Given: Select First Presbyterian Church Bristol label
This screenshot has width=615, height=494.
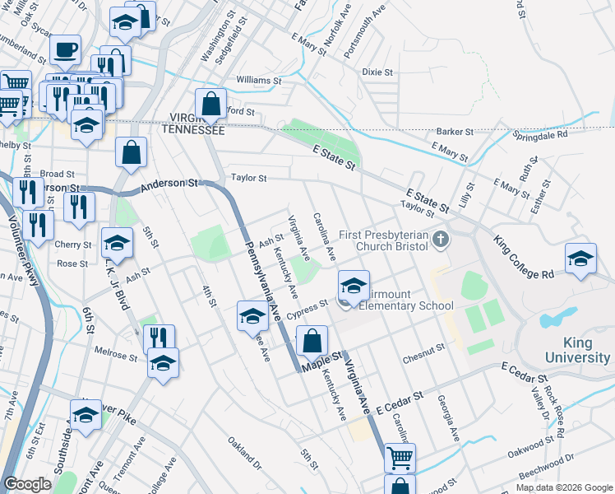Looking at the screenshot, I should pyautogui.click(x=384, y=240).
